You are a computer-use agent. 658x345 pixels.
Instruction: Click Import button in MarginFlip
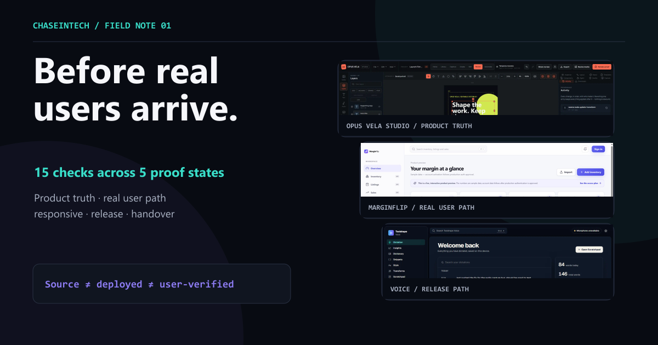click(566, 172)
